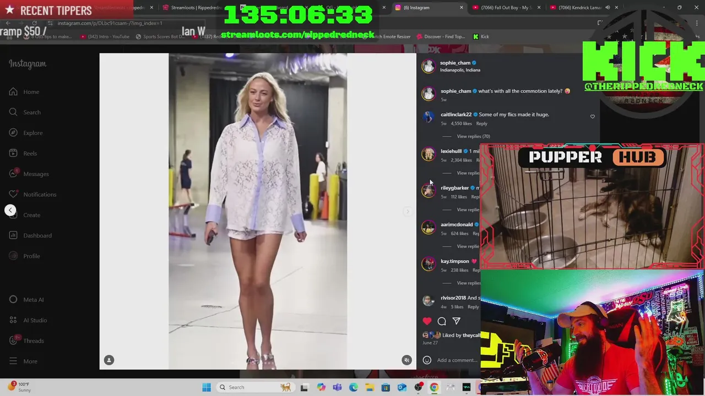Open the Discover - Find Top bookmark
This screenshot has width=705, height=396.
point(441,37)
